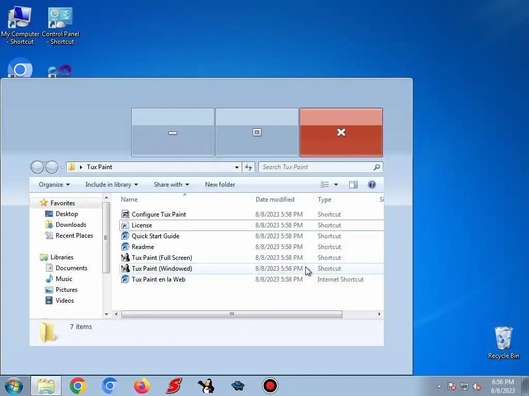The height and width of the screenshot is (396, 529).
Task: Click the search magnifier icon
Action: tap(377, 167)
